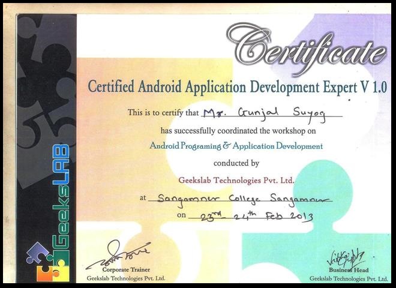396x288 pixels.
Task: Click the 'conducted by' text
Action: 236,163
